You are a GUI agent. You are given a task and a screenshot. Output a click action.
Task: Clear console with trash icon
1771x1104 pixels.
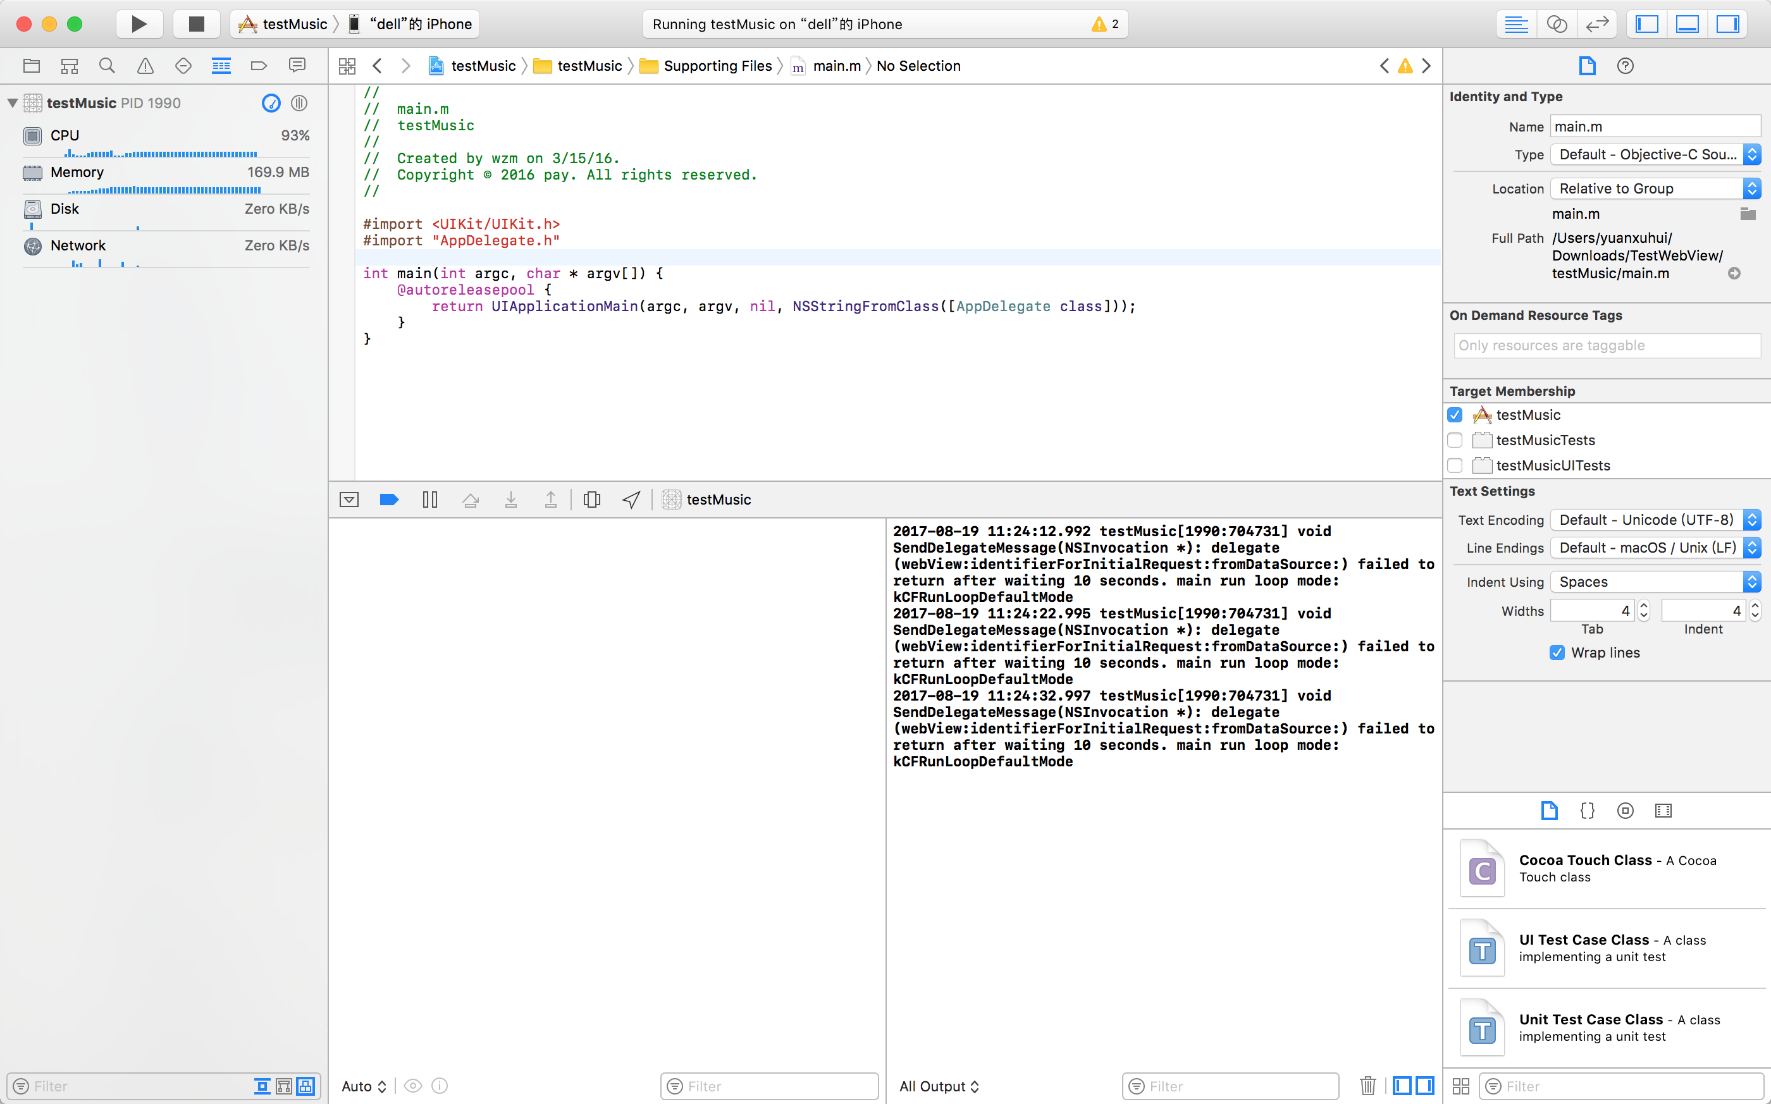point(1368,1086)
